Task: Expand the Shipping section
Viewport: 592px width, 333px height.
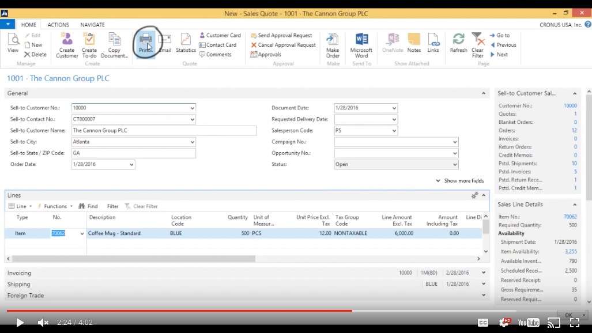Action: tap(247, 284)
